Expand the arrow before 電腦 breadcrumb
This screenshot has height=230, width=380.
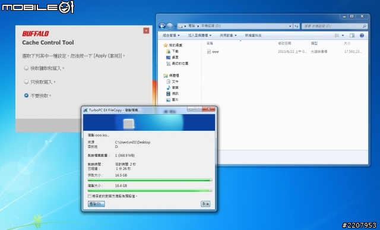click(x=185, y=26)
